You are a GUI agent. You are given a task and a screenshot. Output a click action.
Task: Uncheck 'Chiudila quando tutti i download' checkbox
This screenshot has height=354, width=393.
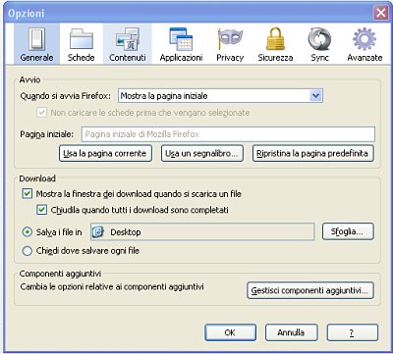pos(41,210)
